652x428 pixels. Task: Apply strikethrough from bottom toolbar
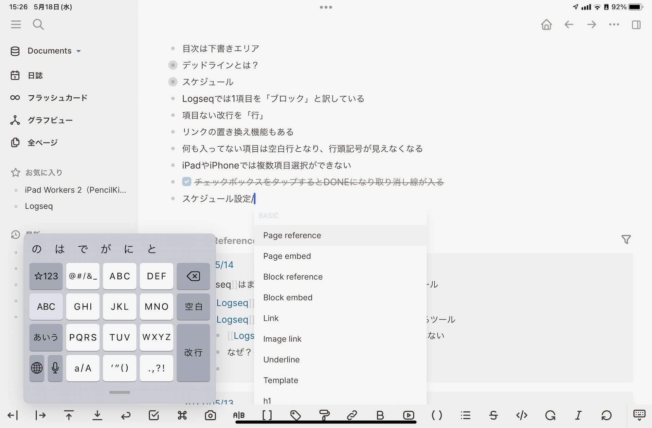[493, 415]
